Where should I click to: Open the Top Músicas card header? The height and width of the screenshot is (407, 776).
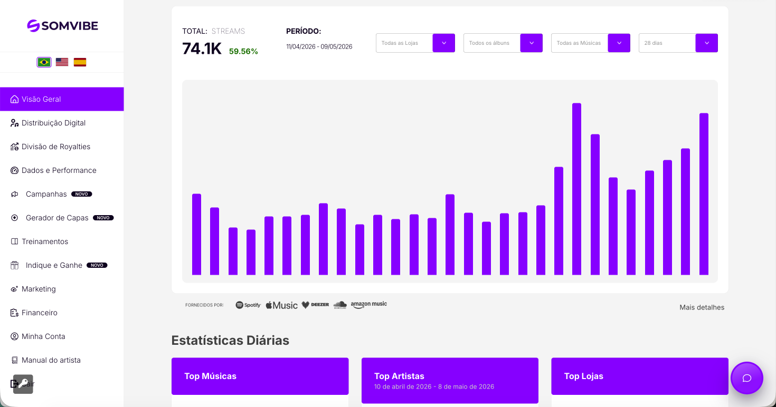[x=260, y=376]
